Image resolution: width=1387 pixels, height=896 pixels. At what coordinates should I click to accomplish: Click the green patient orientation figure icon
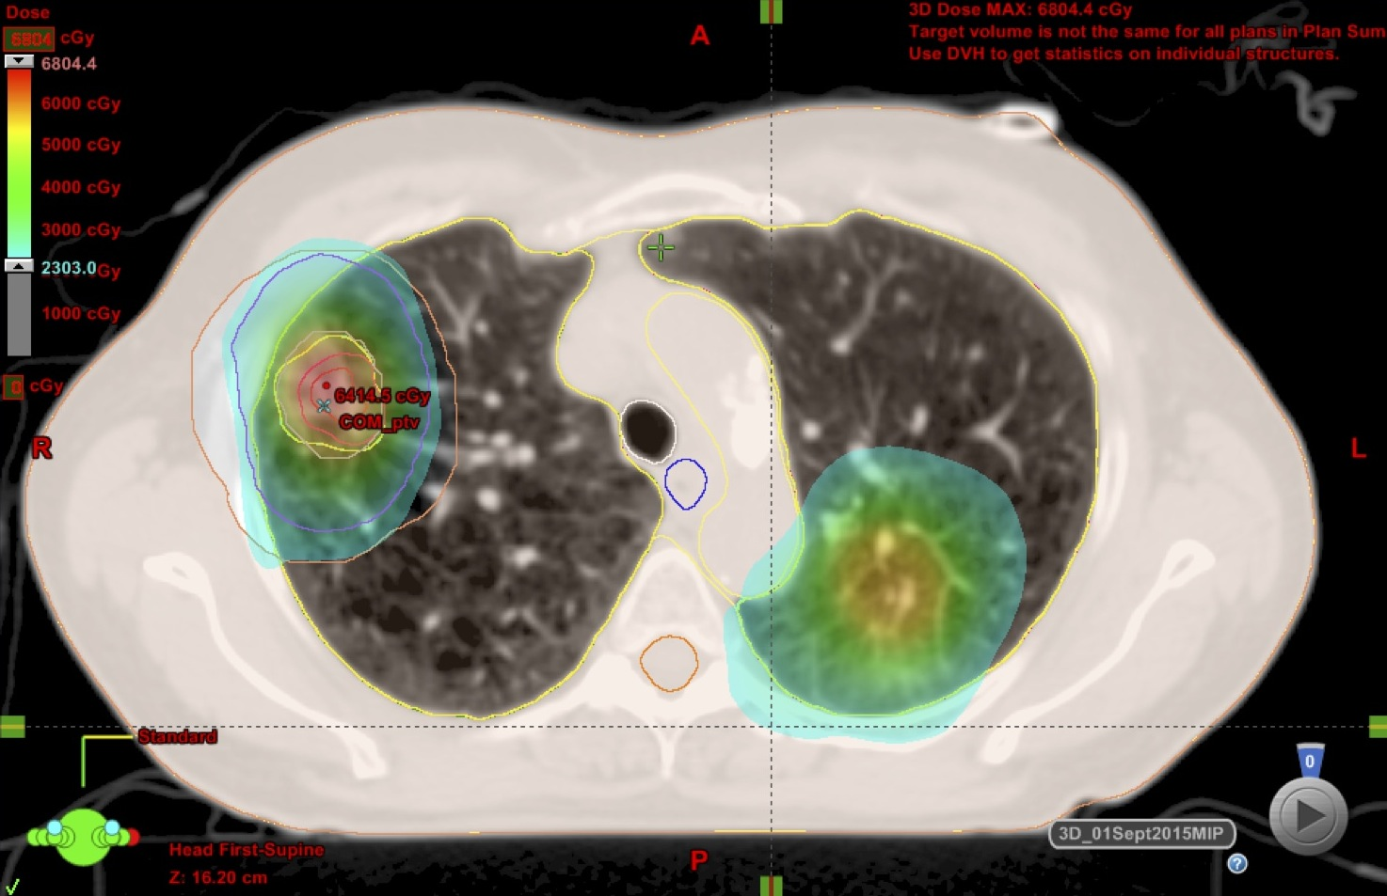pyautogui.click(x=84, y=836)
